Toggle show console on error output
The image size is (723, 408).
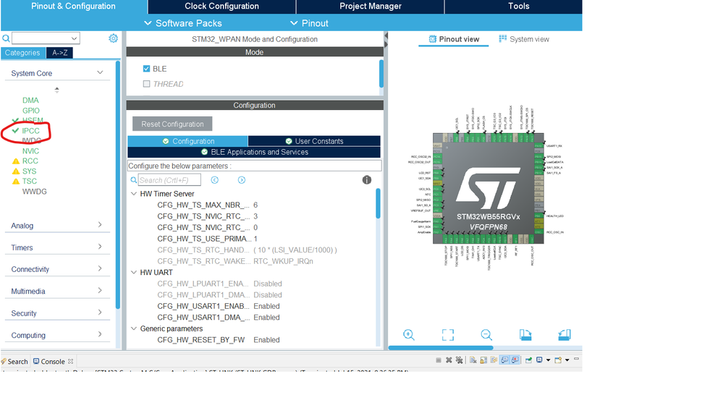pyautogui.click(x=515, y=360)
